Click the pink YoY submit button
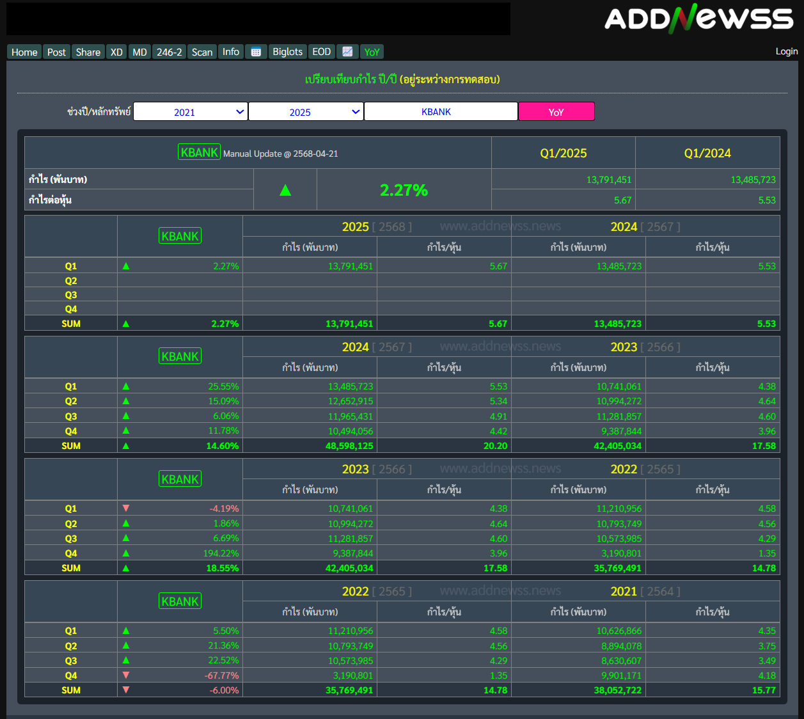The height and width of the screenshot is (719, 804). [556, 111]
